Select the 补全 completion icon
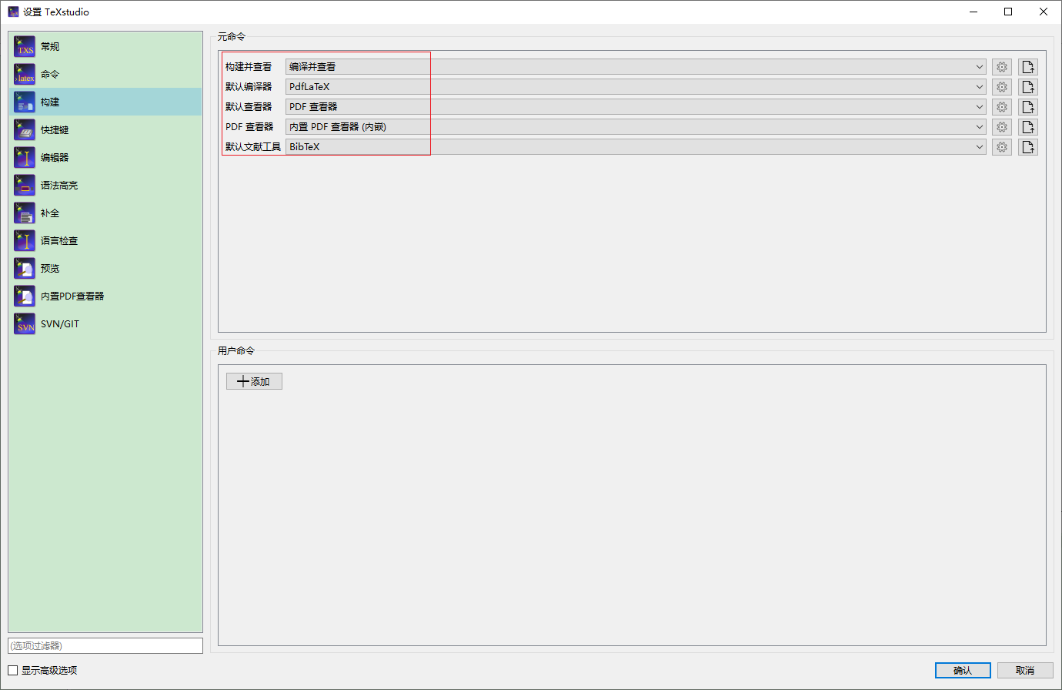Image resolution: width=1062 pixels, height=690 pixels. coord(25,213)
